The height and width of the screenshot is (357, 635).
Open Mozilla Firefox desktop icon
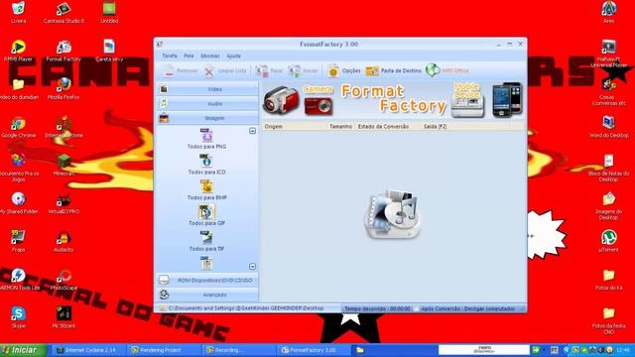click(x=63, y=89)
